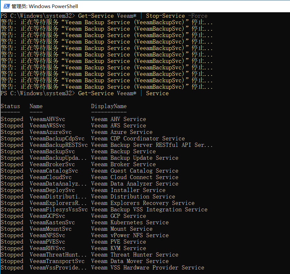Click service name 'VeeamRHVSvc'
Screen dimensions: 290x274
coord(47,248)
